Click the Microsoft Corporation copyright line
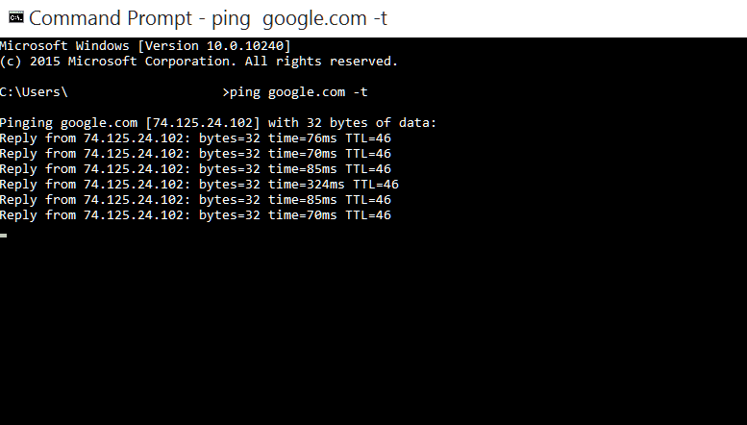Screen dimensions: 747x425 [x=199, y=62]
